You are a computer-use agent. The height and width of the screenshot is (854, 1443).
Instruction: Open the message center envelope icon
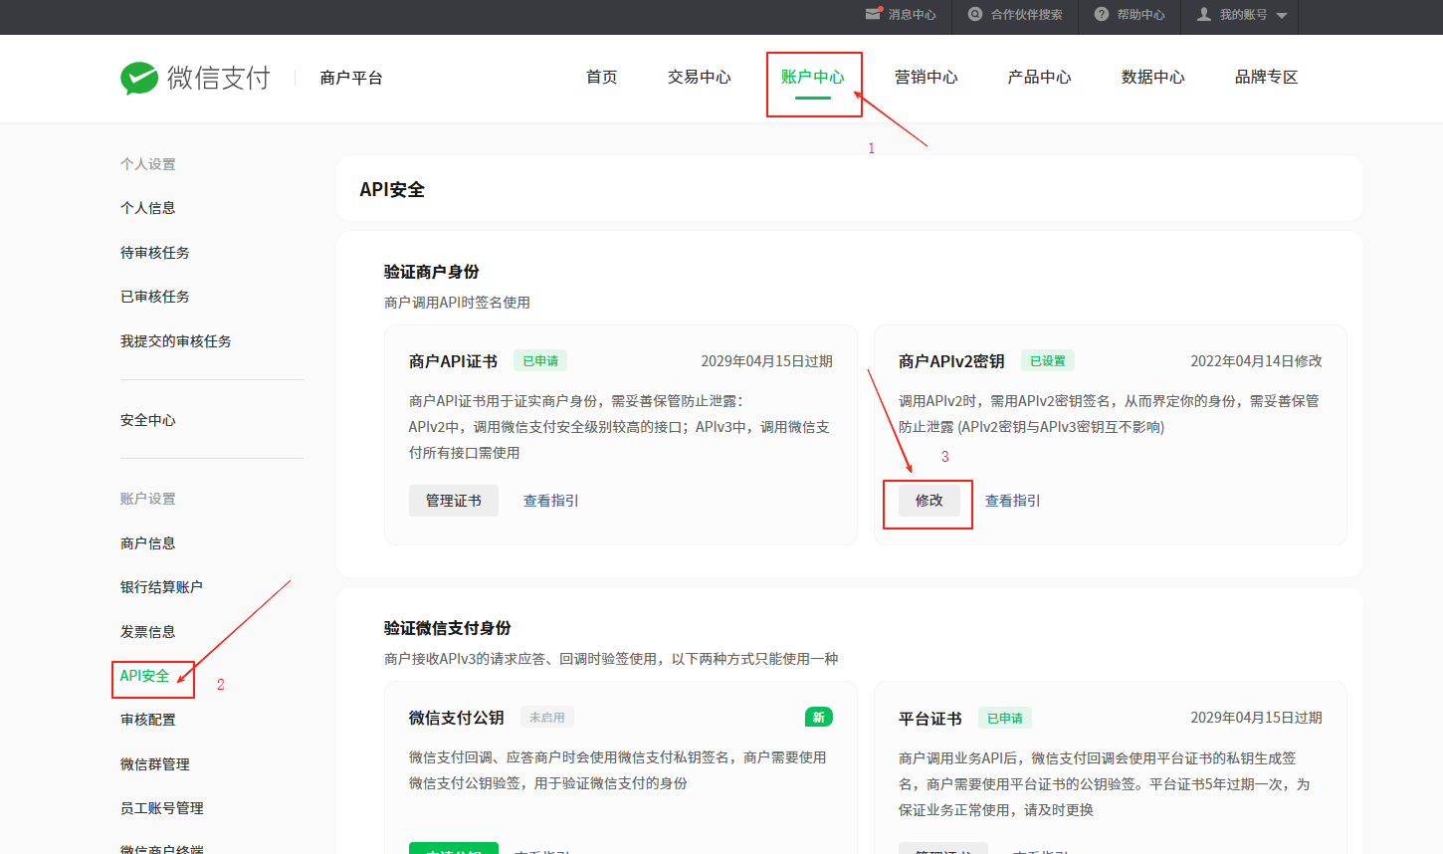point(874,14)
